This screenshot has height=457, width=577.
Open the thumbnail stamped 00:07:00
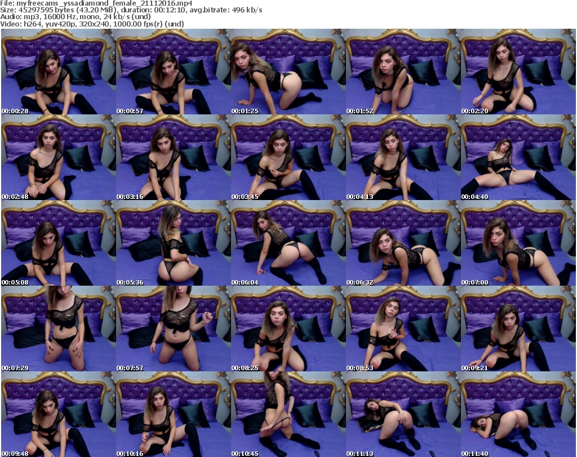518,243
